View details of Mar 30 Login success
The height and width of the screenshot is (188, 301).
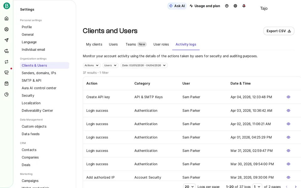pos(288,164)
